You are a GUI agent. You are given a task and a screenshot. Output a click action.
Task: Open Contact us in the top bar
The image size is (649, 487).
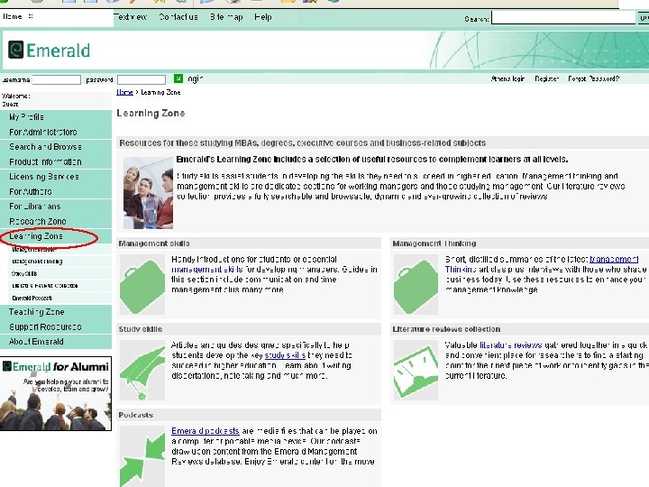tap(178, 17)
